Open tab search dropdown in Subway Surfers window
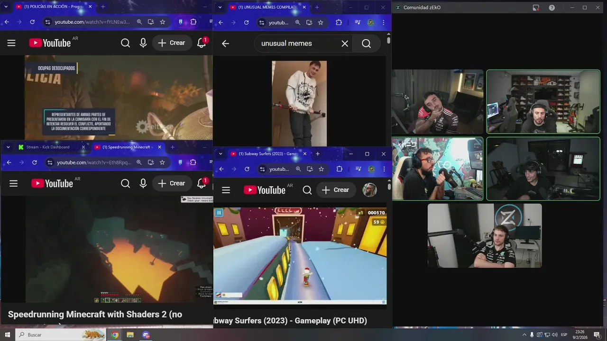The width and height of the screenshot is (607, 341). tap(221, 154)
